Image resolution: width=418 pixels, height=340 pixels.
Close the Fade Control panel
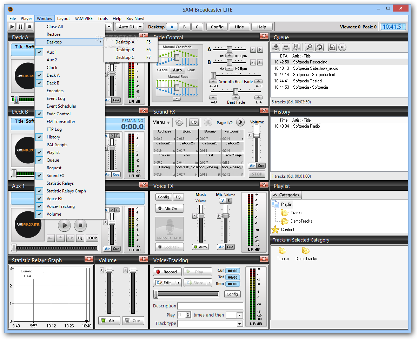click(x=264, y=36)
